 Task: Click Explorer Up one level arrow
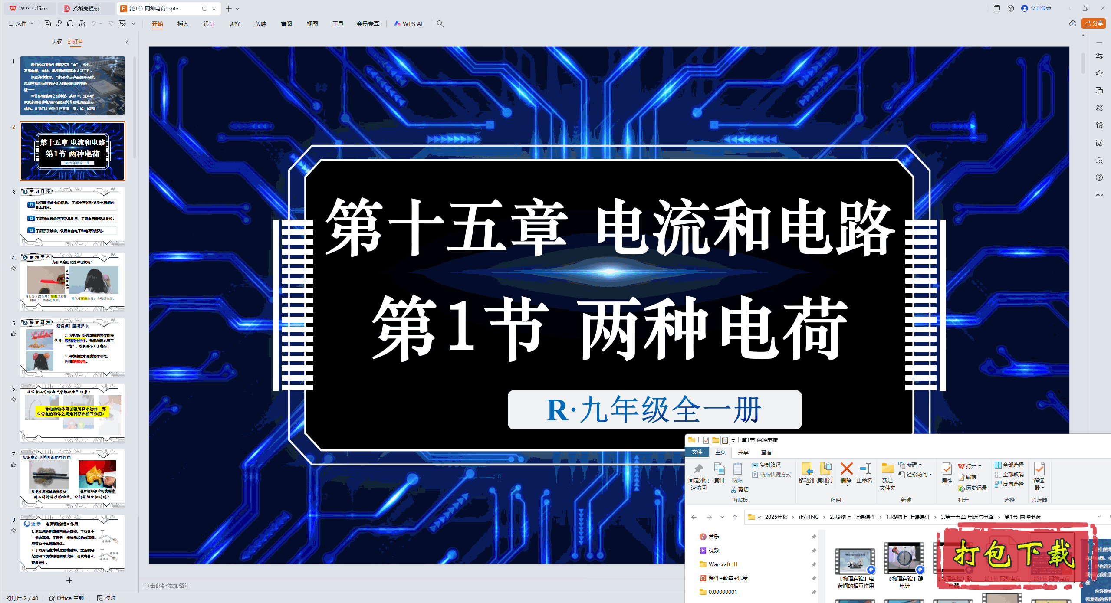pos(735,517)
